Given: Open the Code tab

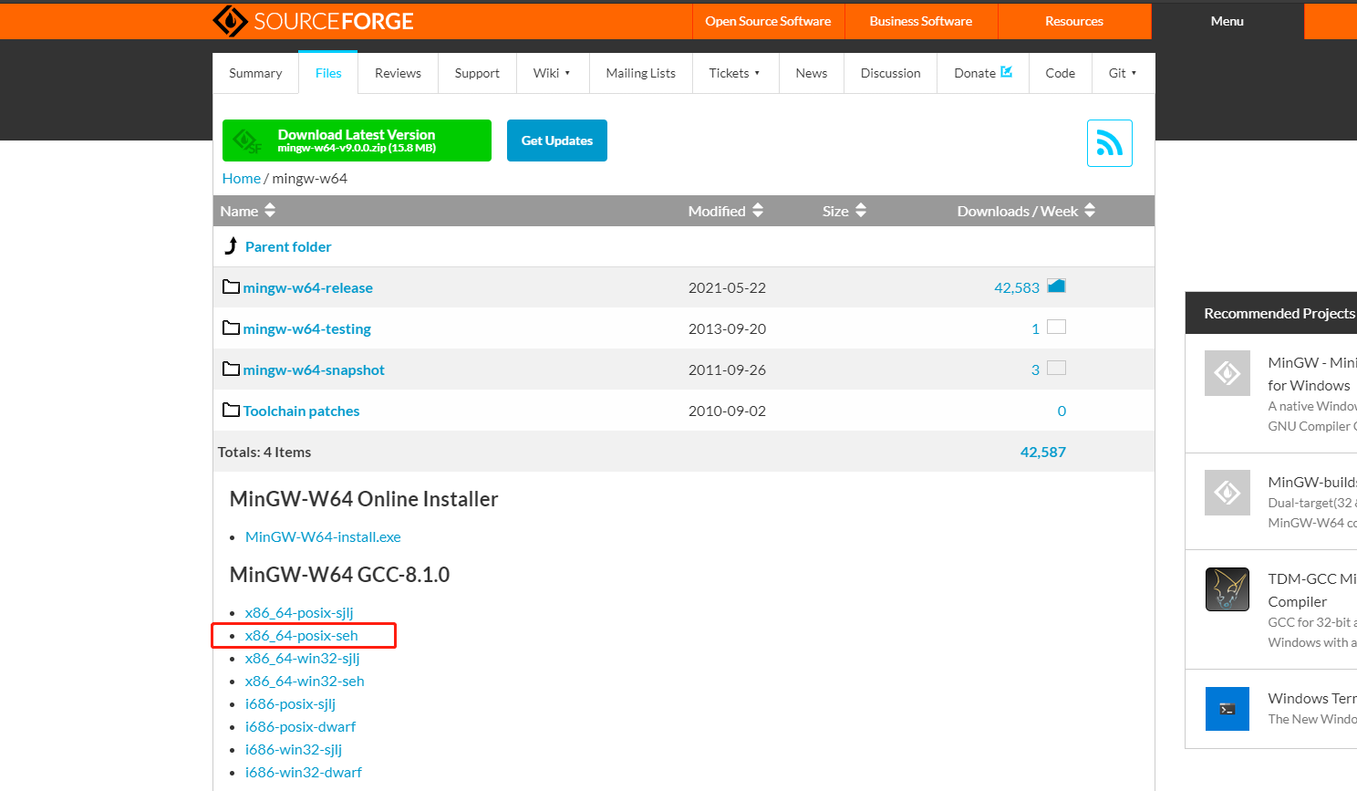Looking at the screenshot, I should 1060,73.
